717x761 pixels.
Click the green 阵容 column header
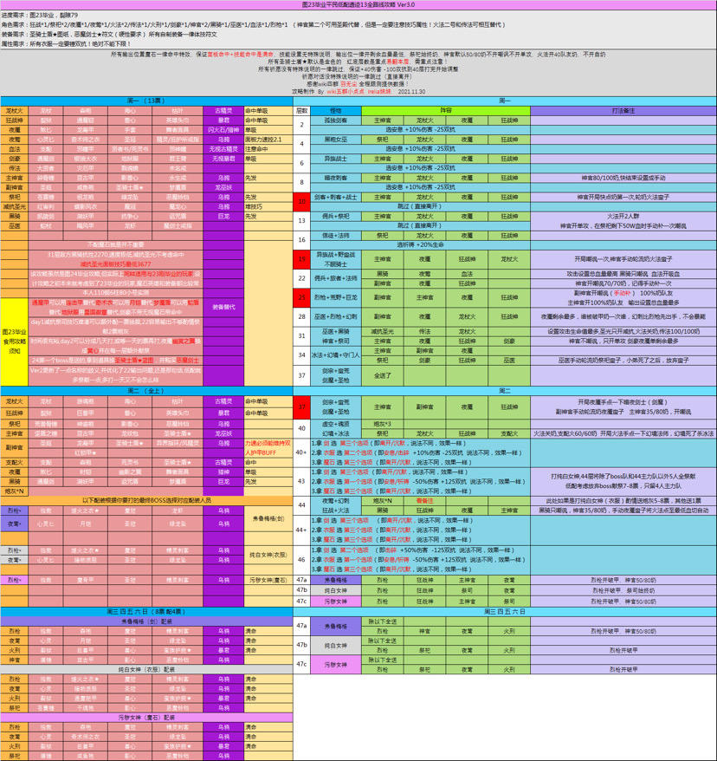[445, 111]
